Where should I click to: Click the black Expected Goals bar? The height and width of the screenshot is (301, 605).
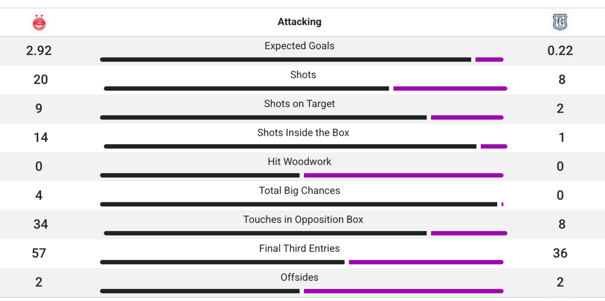pyautogui.click(x=285, y=60)
